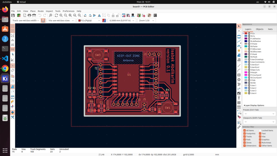Run the Design Rules Checker

143,15
